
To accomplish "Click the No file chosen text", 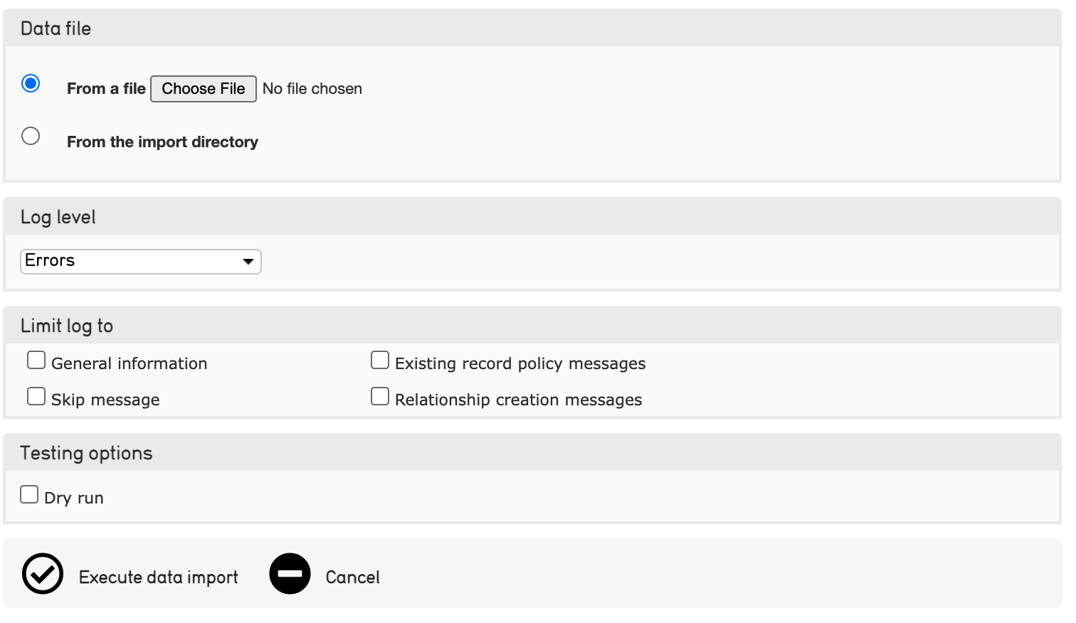I will pos(312,89).
